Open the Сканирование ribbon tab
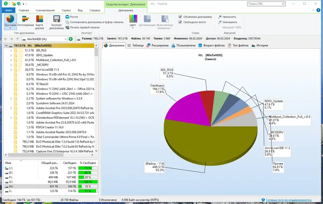Image resolution: width=323 pixels, height=204 pixels. pos(45,11)
